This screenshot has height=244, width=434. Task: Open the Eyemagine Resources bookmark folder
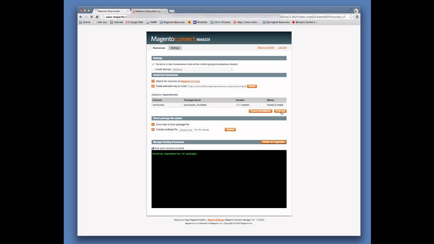click(276, 22)
